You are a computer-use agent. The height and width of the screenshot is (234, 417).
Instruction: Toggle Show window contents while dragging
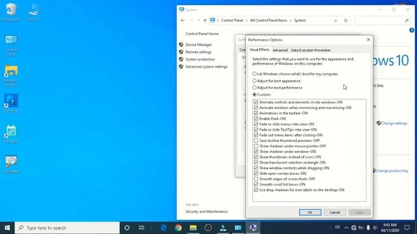256,168
